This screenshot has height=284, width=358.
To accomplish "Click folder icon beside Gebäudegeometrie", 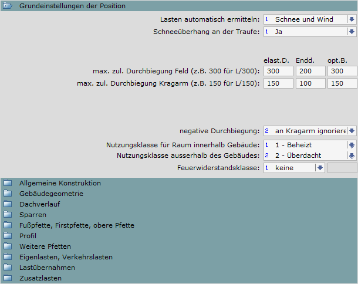I will [8, 194].
